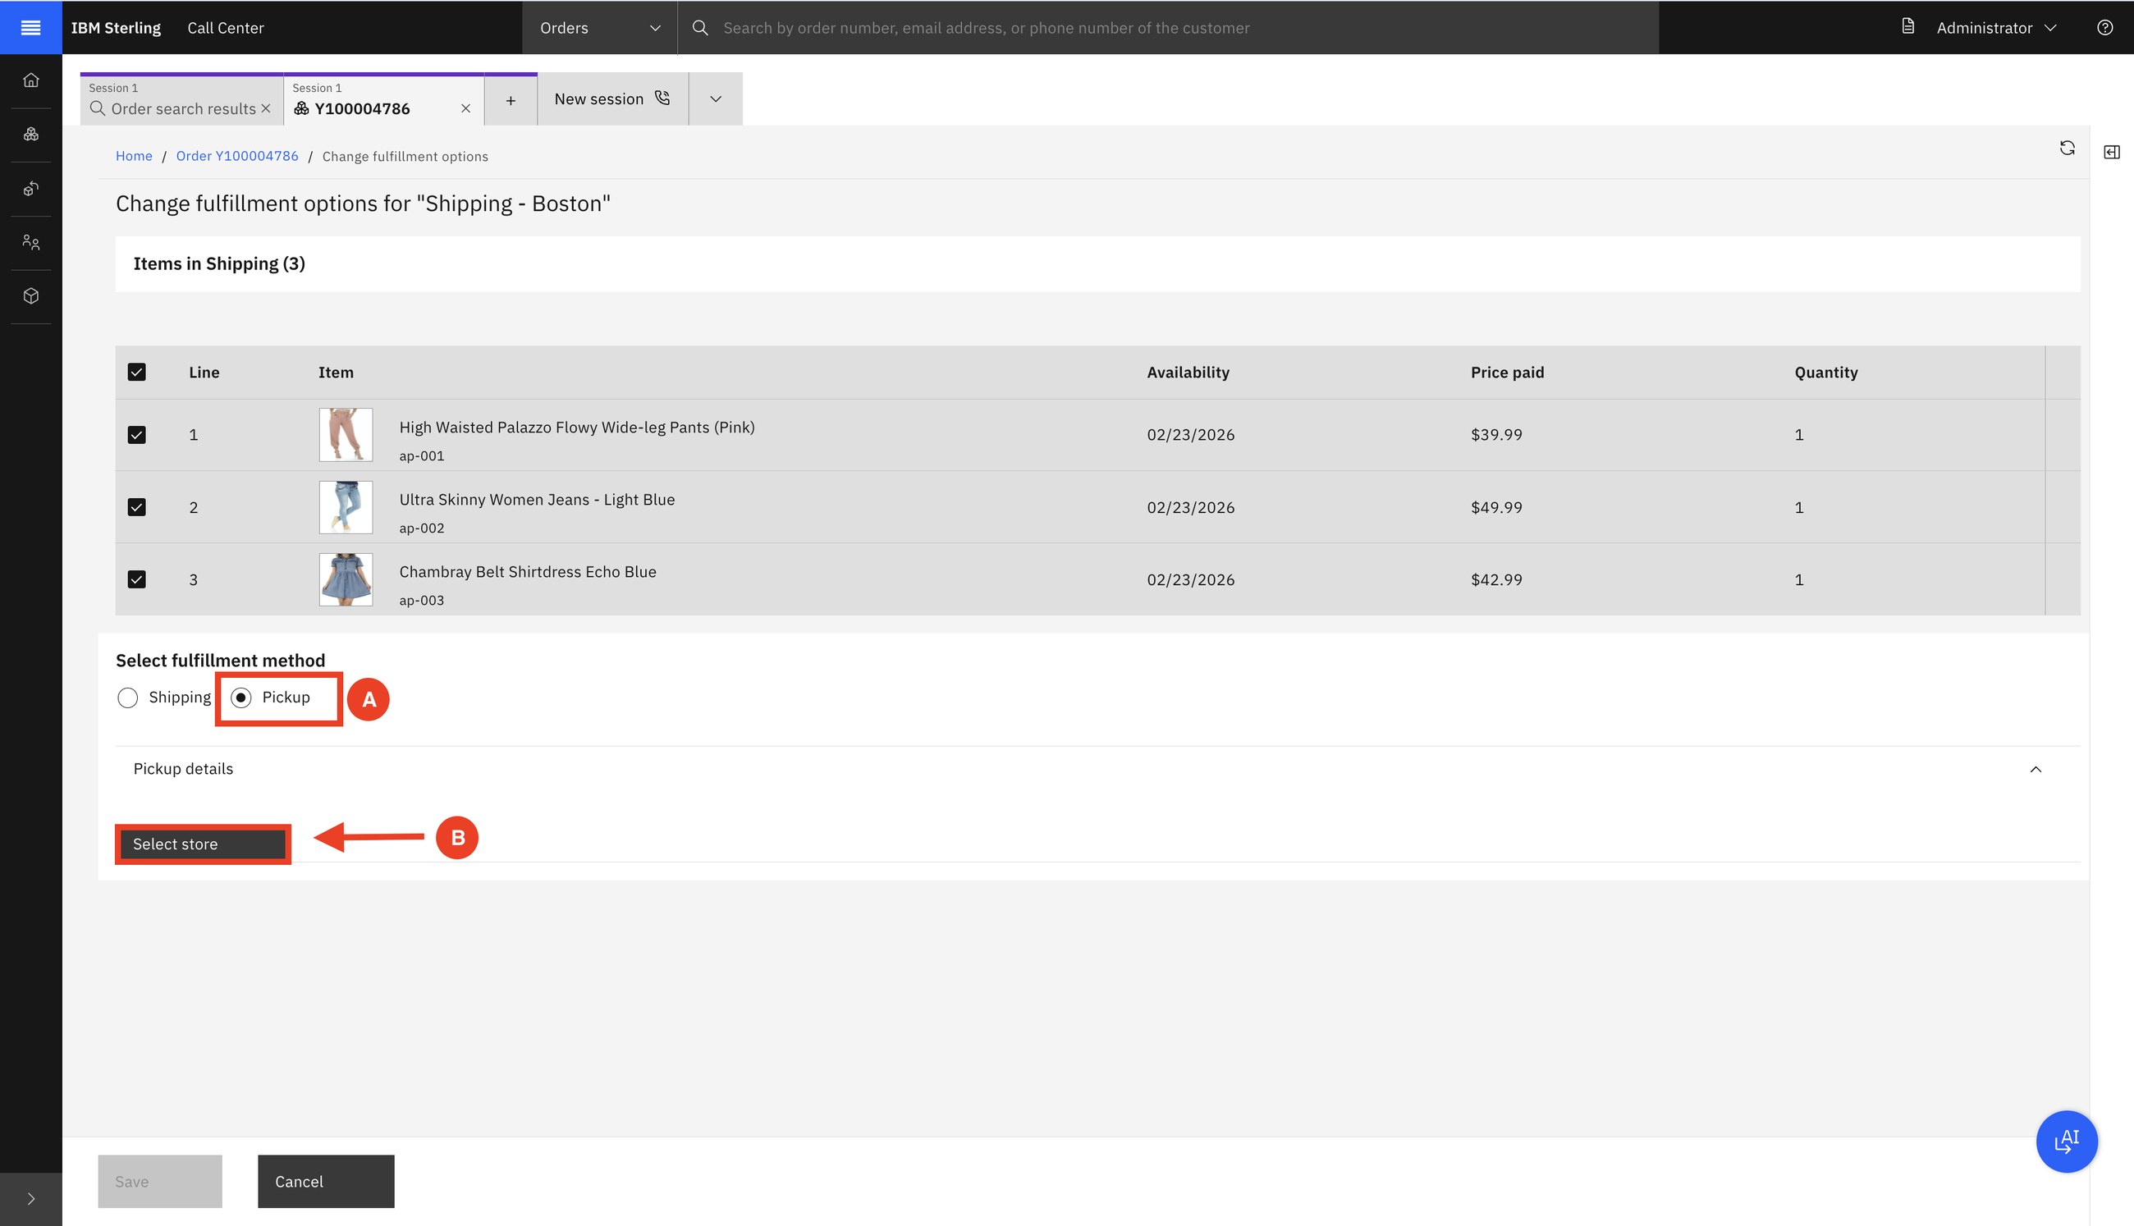This screenshot has width=2134, height=1226.
Task: Open the Orders search type dropdown
Action: [x=600, y=28]
